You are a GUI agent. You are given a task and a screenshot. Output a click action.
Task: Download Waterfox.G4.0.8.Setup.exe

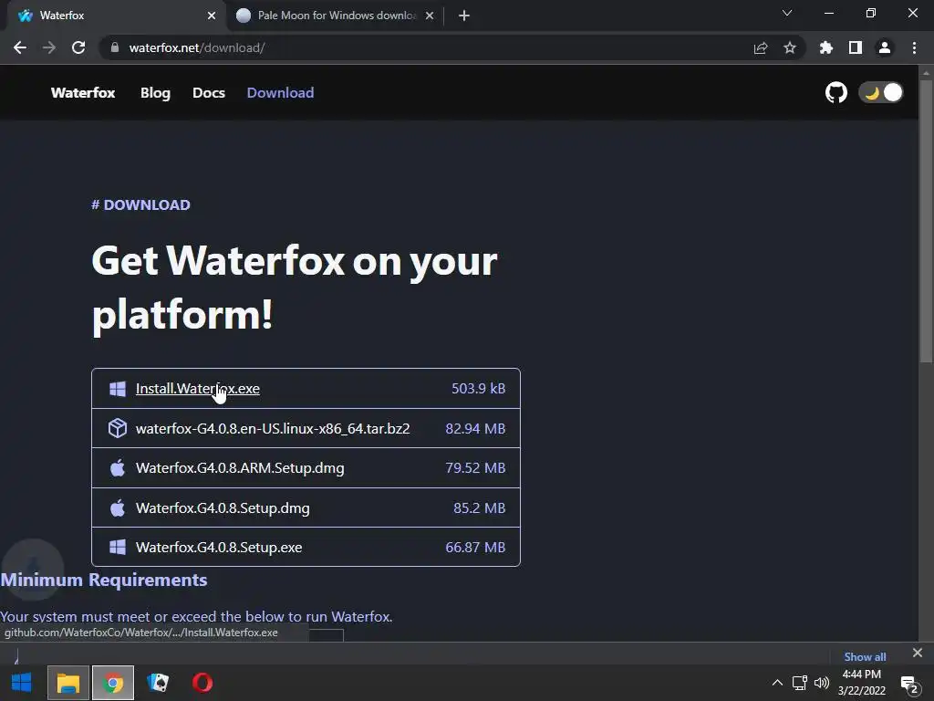[x=219, y=548]
